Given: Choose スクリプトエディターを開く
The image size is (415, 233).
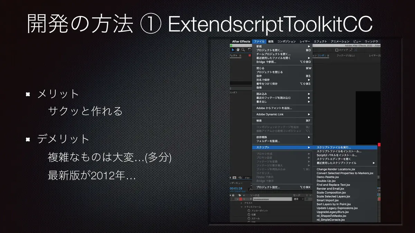Looking at the screenshot, I should [x=344, y=159].
